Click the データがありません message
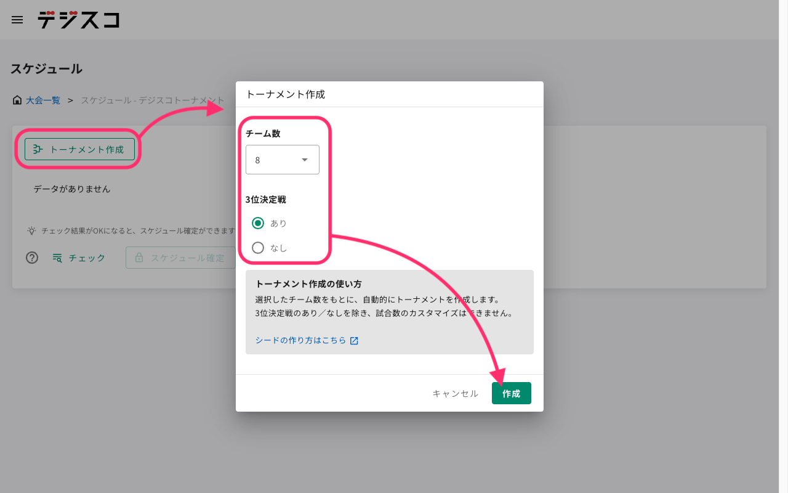This screenshot has width=788, height=493. (72, 189)
